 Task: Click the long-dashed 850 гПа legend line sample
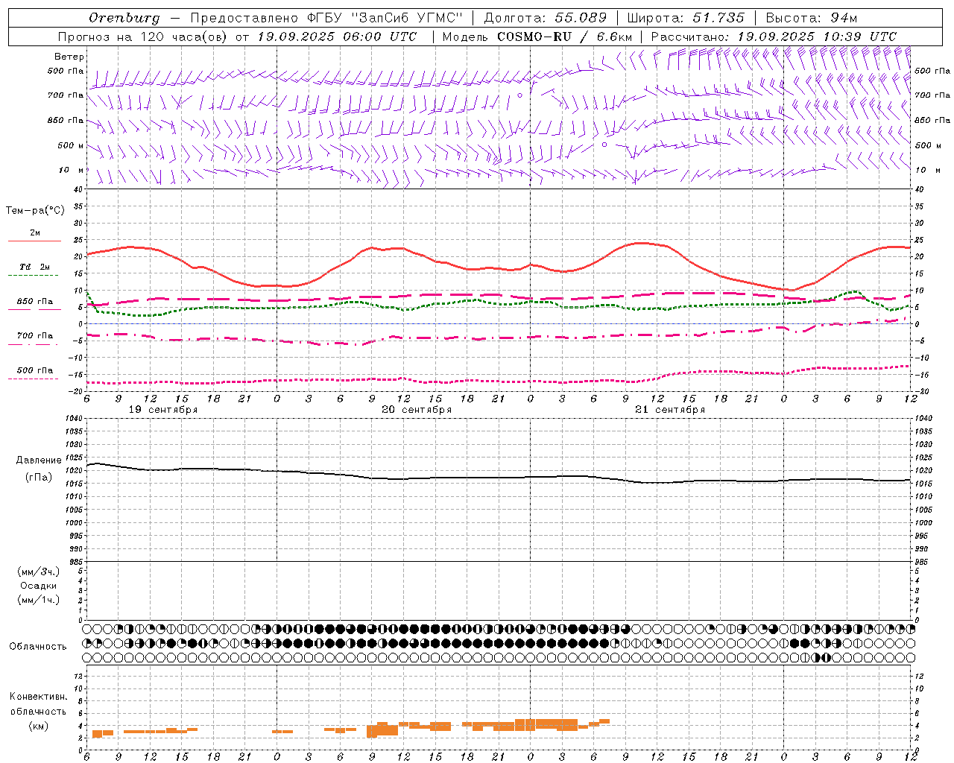[x=34, y=309]
